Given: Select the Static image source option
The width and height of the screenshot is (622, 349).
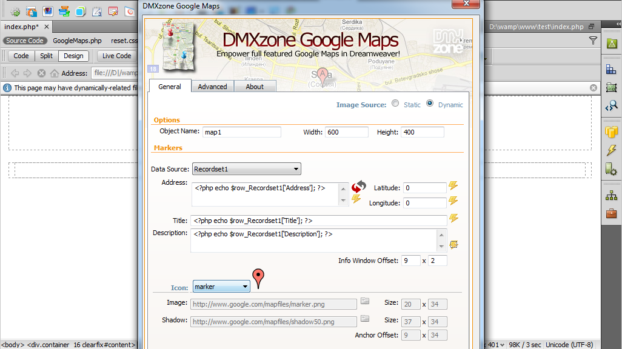Looking at the screenshot, I should [x=395, y=103].
